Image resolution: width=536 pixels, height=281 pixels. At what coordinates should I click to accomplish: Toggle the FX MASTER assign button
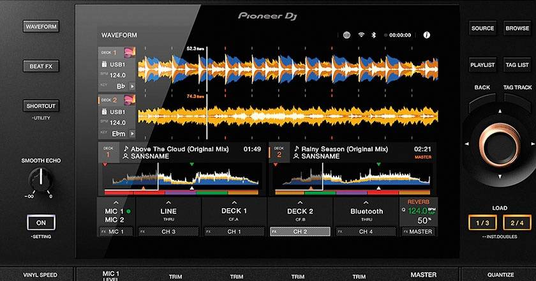[418, 232]
